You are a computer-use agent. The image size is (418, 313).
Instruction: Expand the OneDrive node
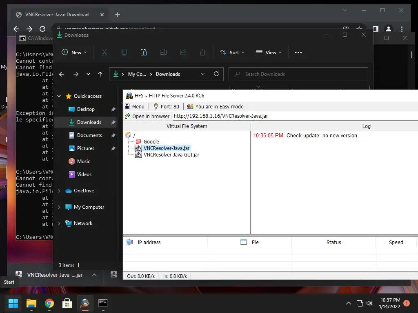point(59,191)
